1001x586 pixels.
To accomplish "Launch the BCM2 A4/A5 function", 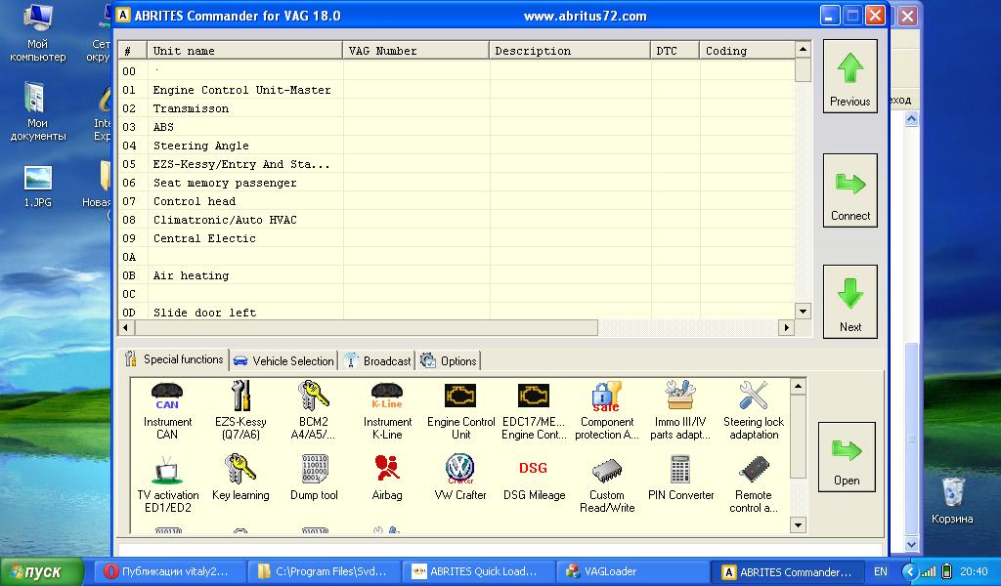I will [x=314, y=411].
